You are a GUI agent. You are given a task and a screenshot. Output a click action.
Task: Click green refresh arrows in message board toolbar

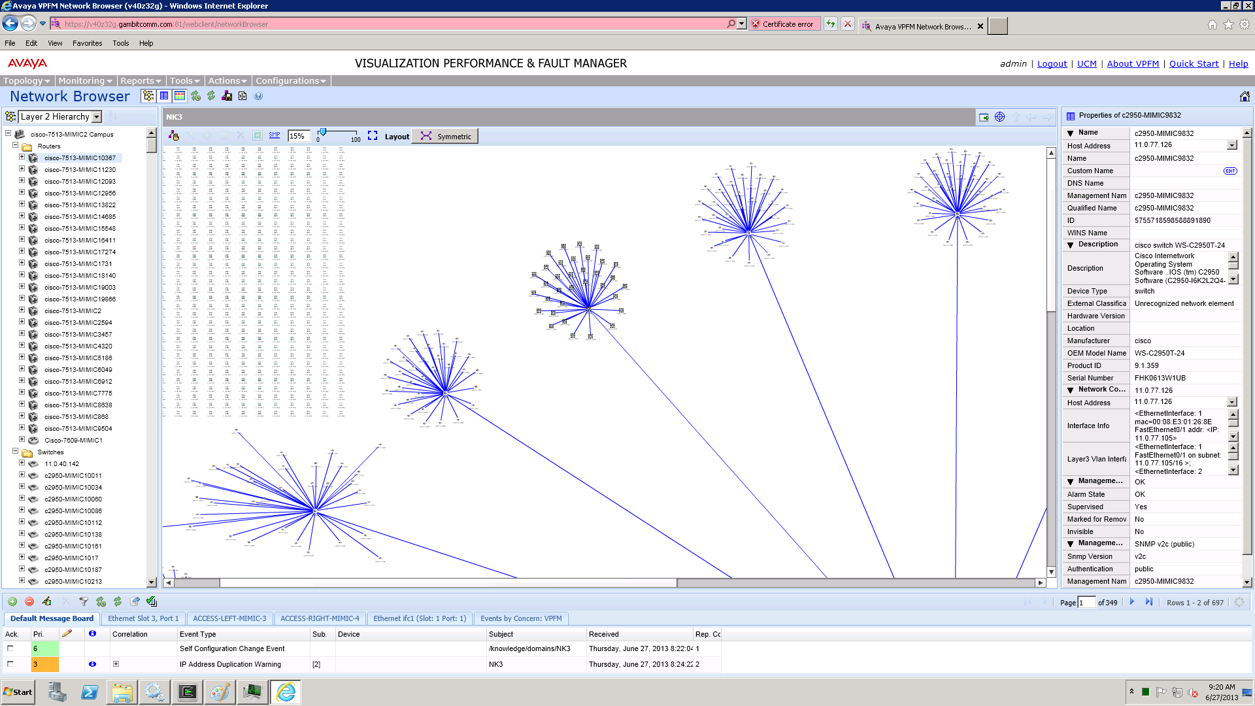tap(118, 601)
